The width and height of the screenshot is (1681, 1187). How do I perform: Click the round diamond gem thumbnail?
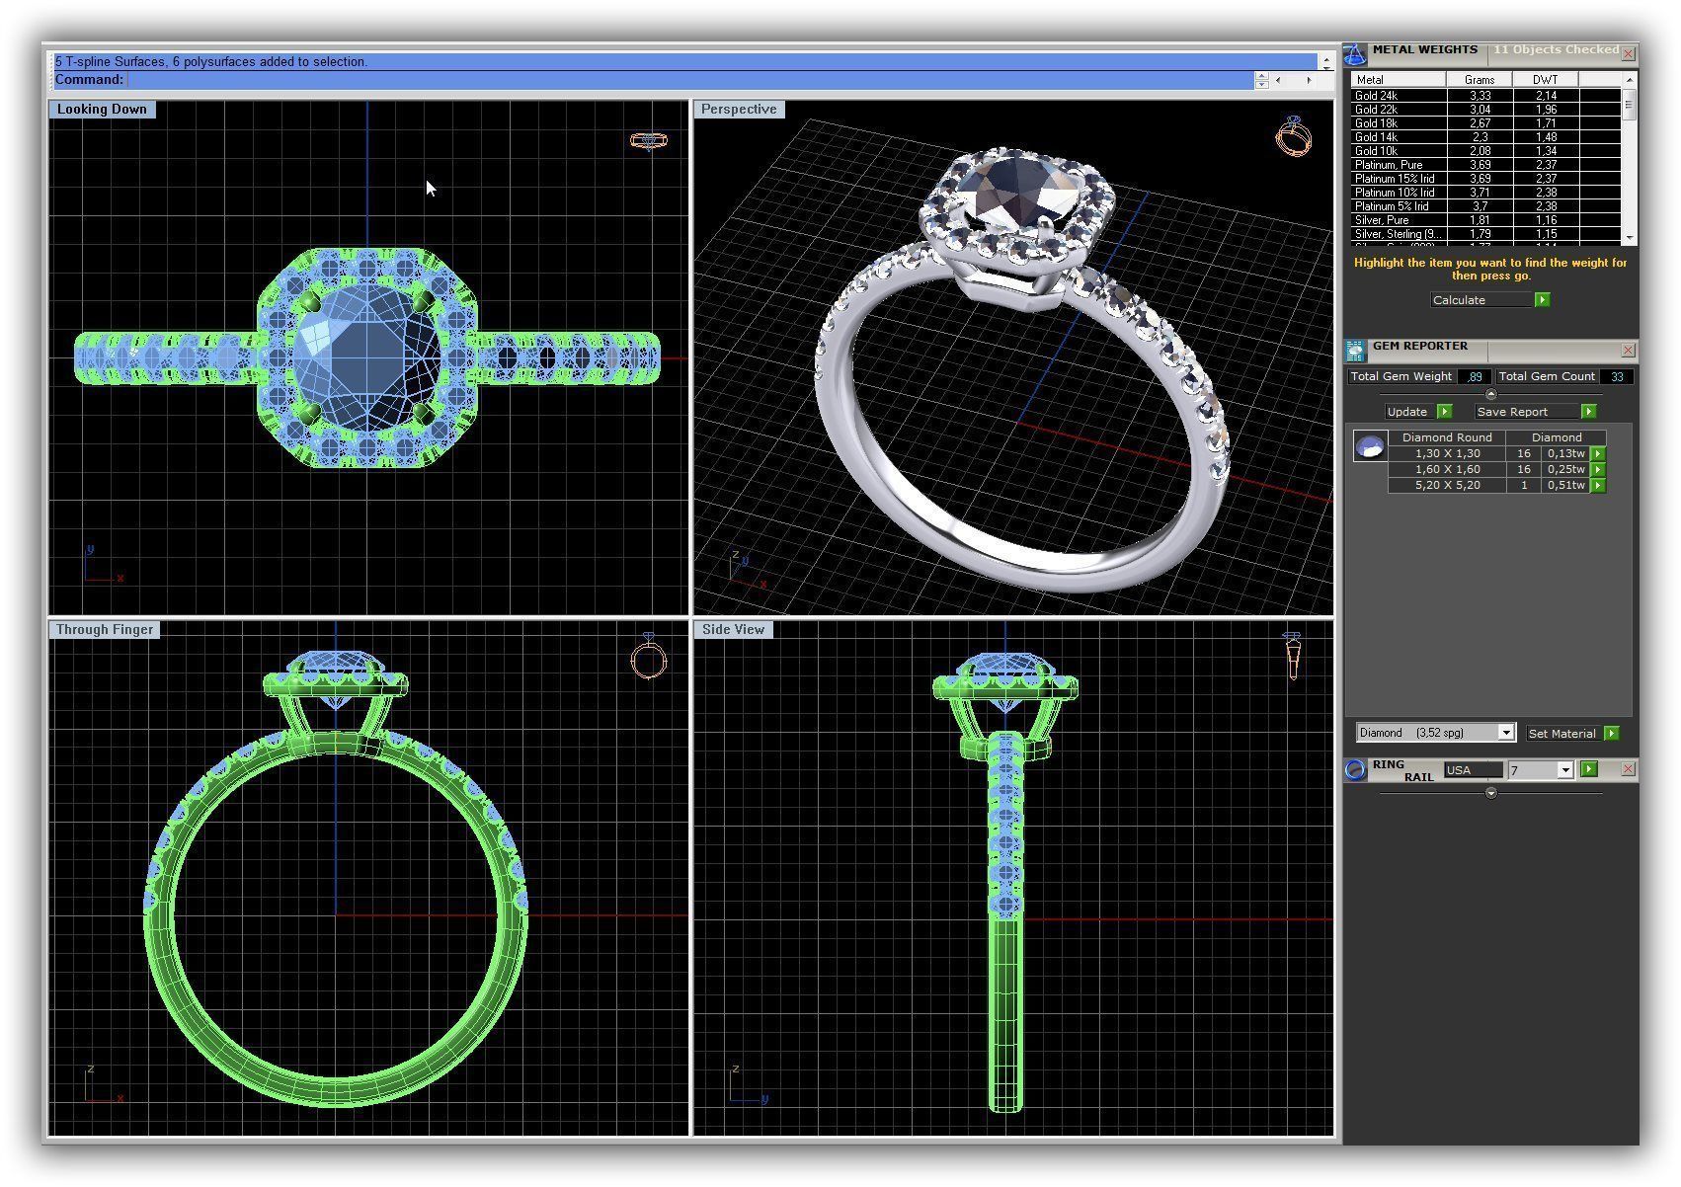[x=1370, y=447]
